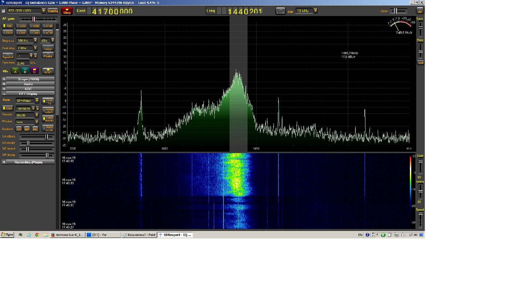Increase the Shift value with up arrow
Viewport: 531px width, 298px height.
pos(37,109)
